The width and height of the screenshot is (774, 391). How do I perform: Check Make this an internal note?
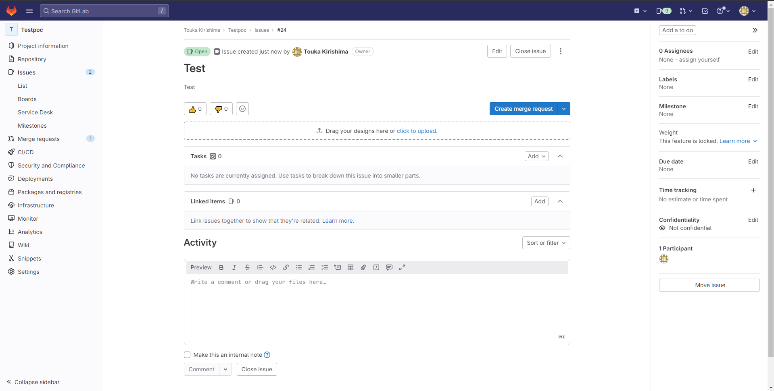tap(187, 355)
